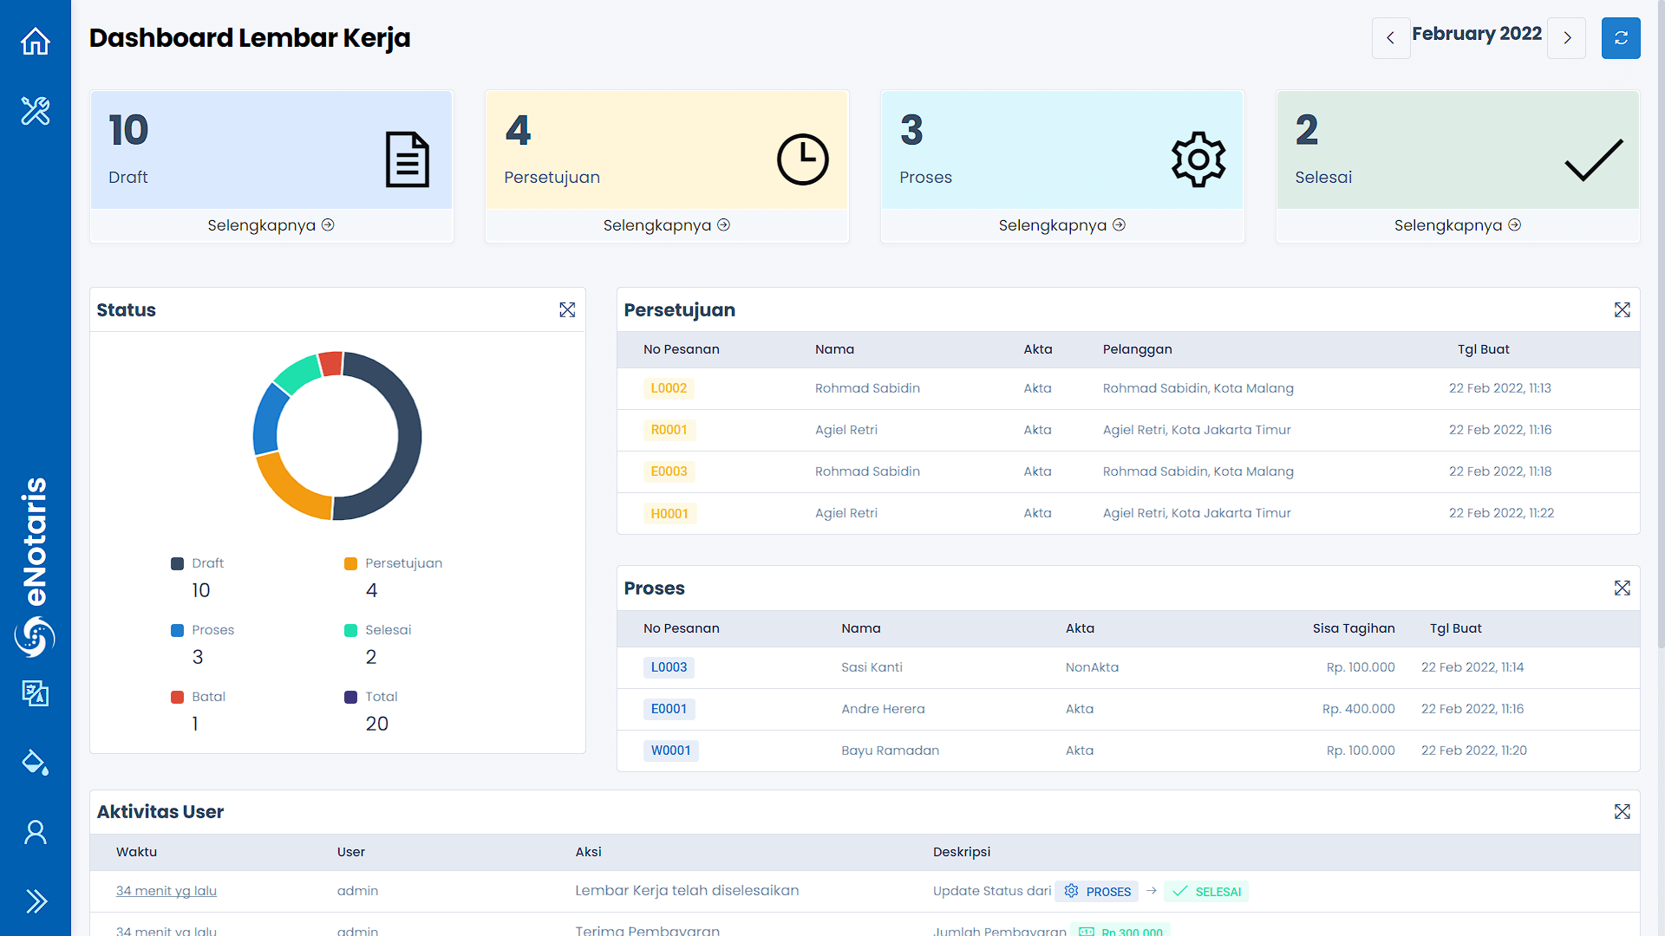Toggle Batal legend swatch in chart
The height and width of the screenshot is (936, 1665).
(x=178, y=697)
